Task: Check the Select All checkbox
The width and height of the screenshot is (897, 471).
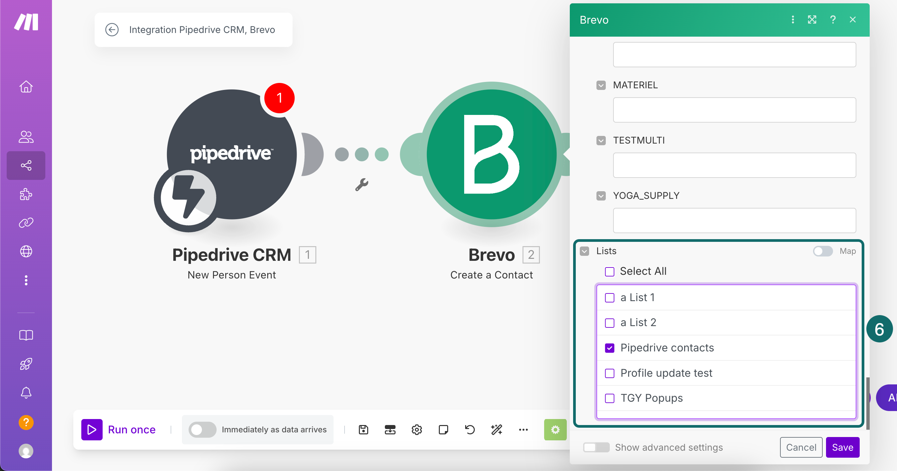Action: pyautogui.click(x=609, y=271)
